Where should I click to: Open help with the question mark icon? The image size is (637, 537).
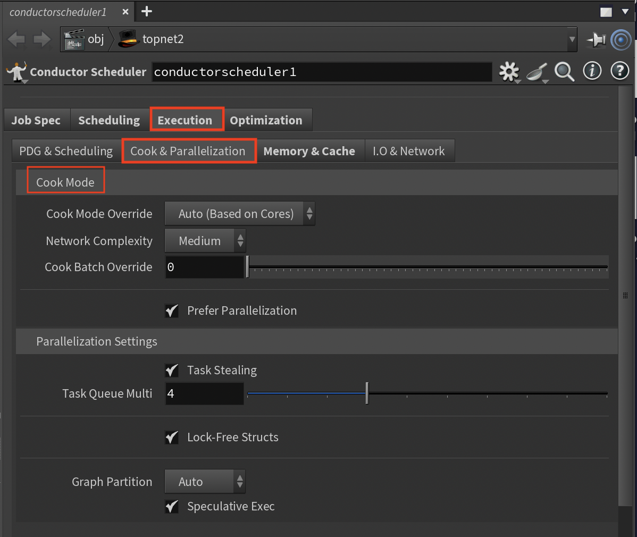620,71
